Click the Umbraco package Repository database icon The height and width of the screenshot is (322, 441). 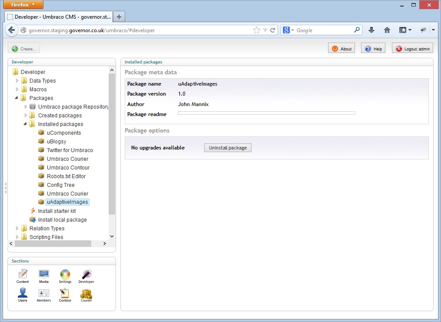(33, 106)
